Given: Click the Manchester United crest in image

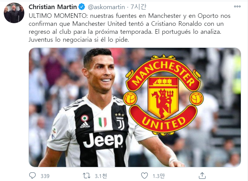Looking at the screenshot, I should [163, 95].
